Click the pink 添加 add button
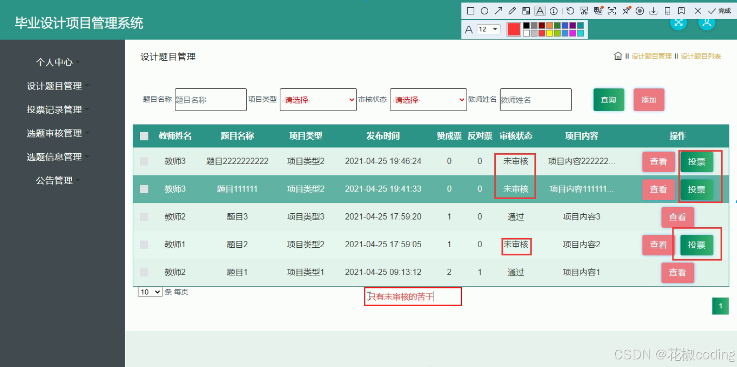 649,100
